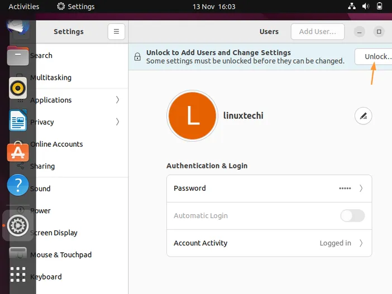Click the Unlock button
Screen dimensions: 392x294
[374, 56]
